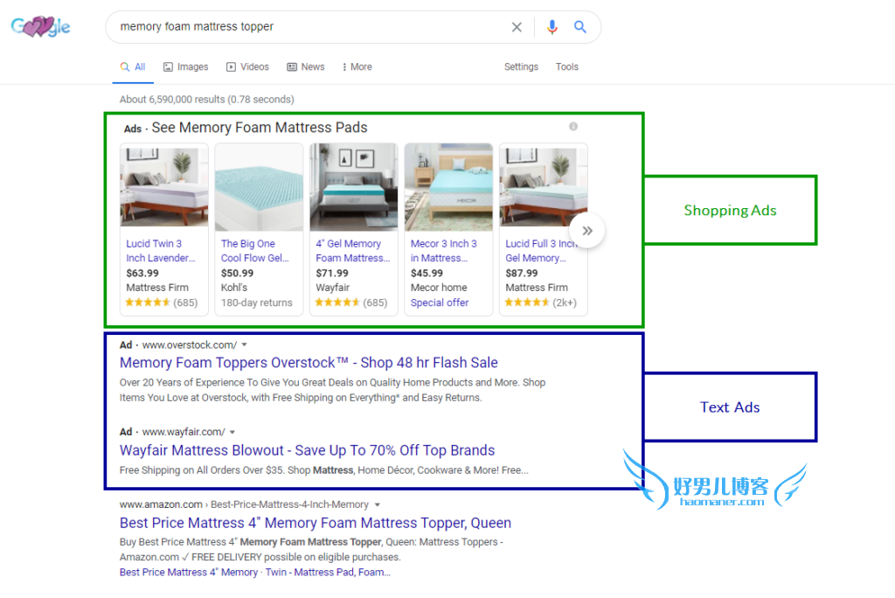Click the Lucid Twin 3 Inch Lavender title
The height and width of the screenshot is (598, 895).
[x=161, y=251]
